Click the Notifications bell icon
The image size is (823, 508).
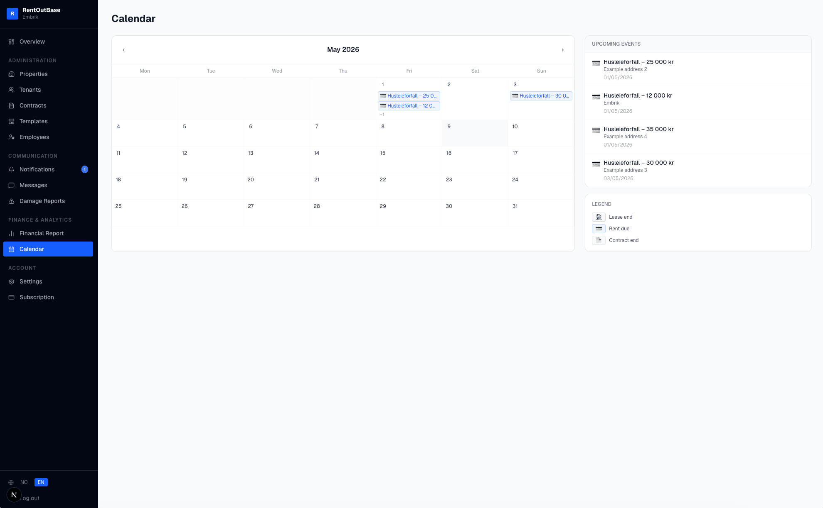coord(12,169)
